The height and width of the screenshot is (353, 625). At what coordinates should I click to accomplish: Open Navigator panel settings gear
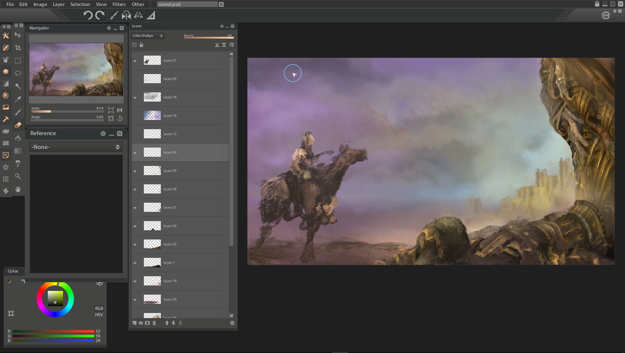coord(109,28)
